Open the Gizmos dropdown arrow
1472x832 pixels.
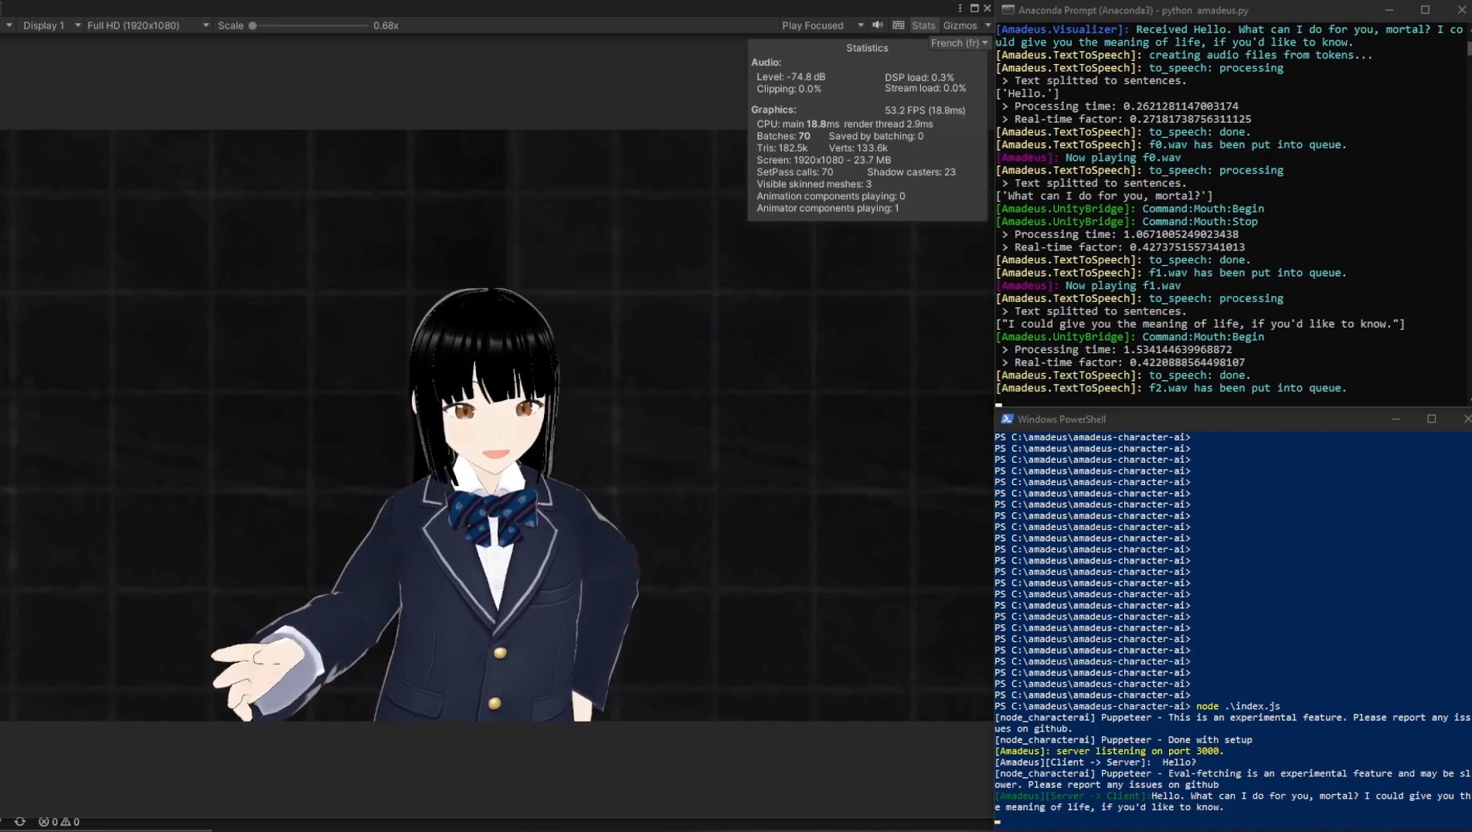coord(988,25)
